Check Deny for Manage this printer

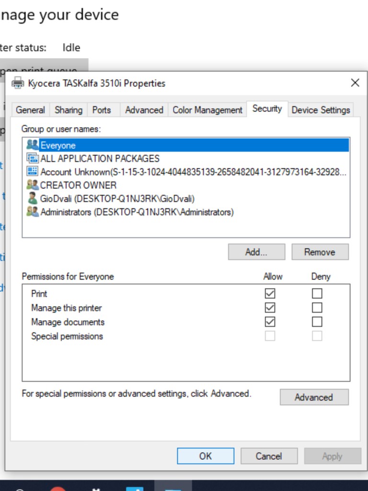[317, 307]
